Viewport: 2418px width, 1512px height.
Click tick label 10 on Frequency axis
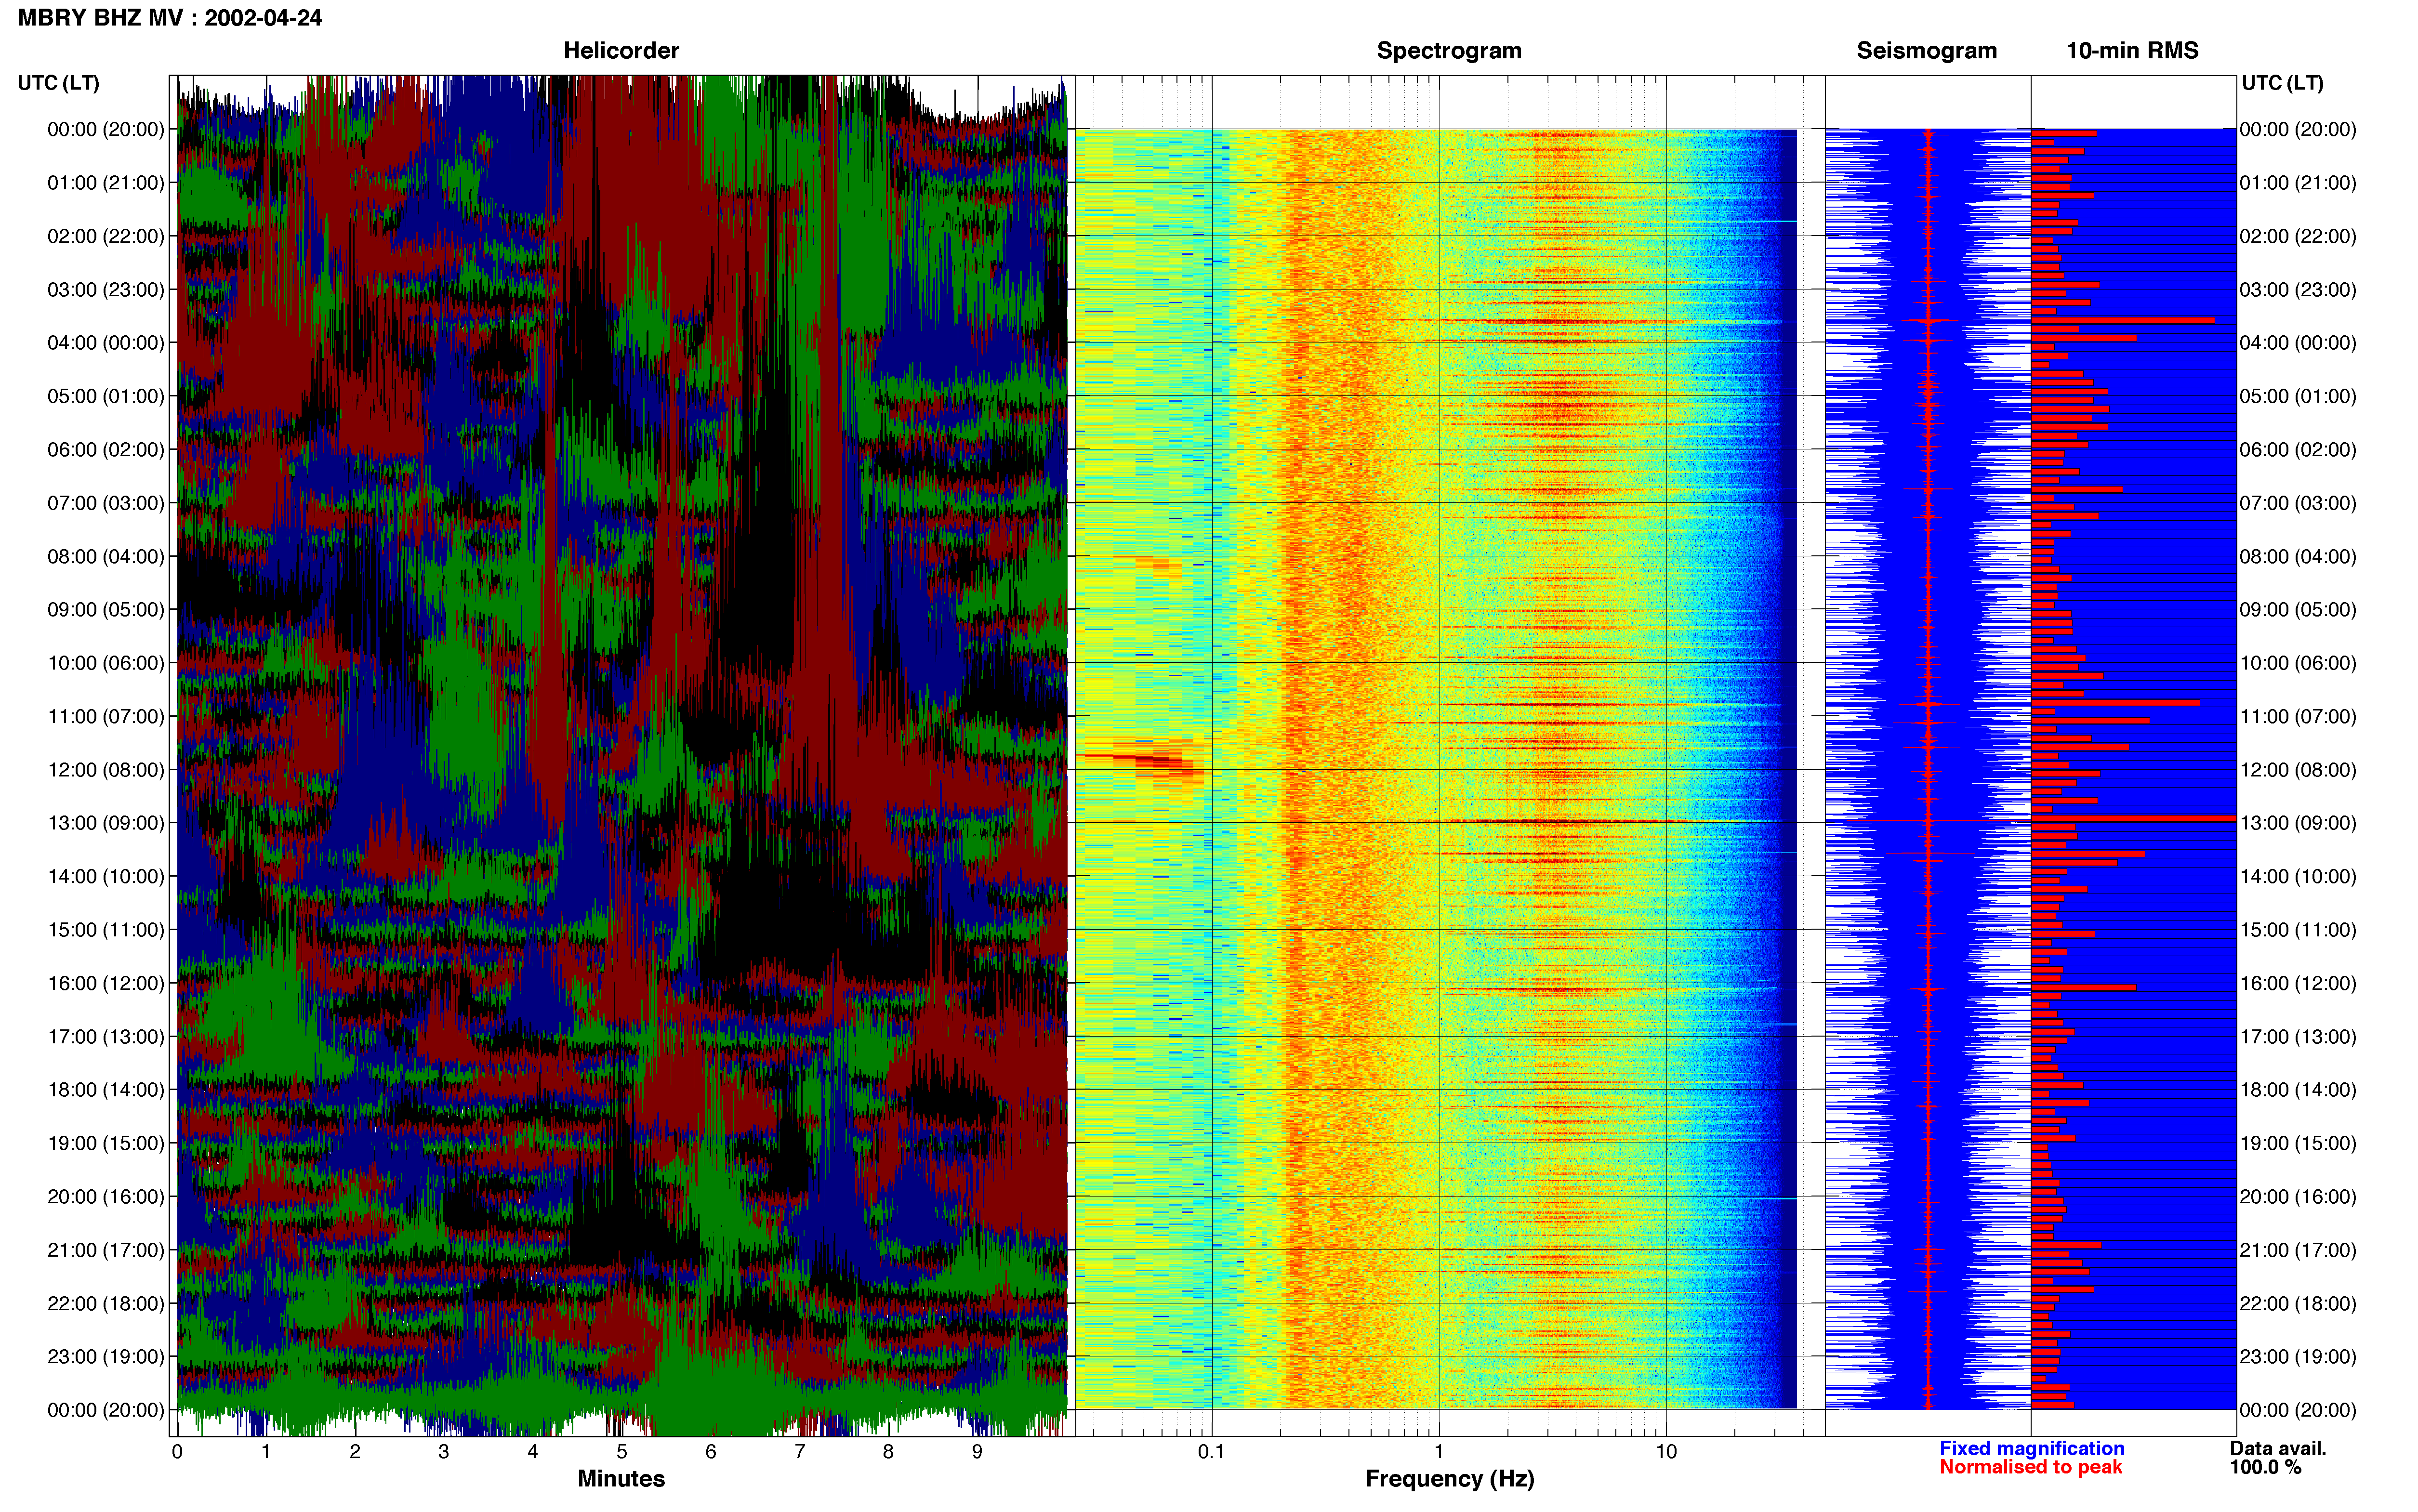[1666, 1452]
